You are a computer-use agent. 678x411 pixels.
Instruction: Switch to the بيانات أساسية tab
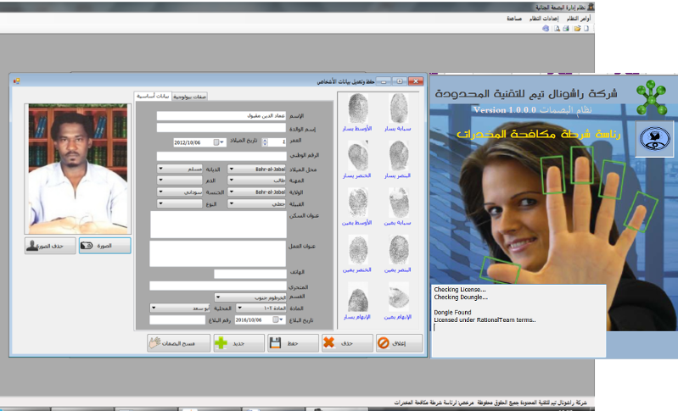click(x=154, y=97)
